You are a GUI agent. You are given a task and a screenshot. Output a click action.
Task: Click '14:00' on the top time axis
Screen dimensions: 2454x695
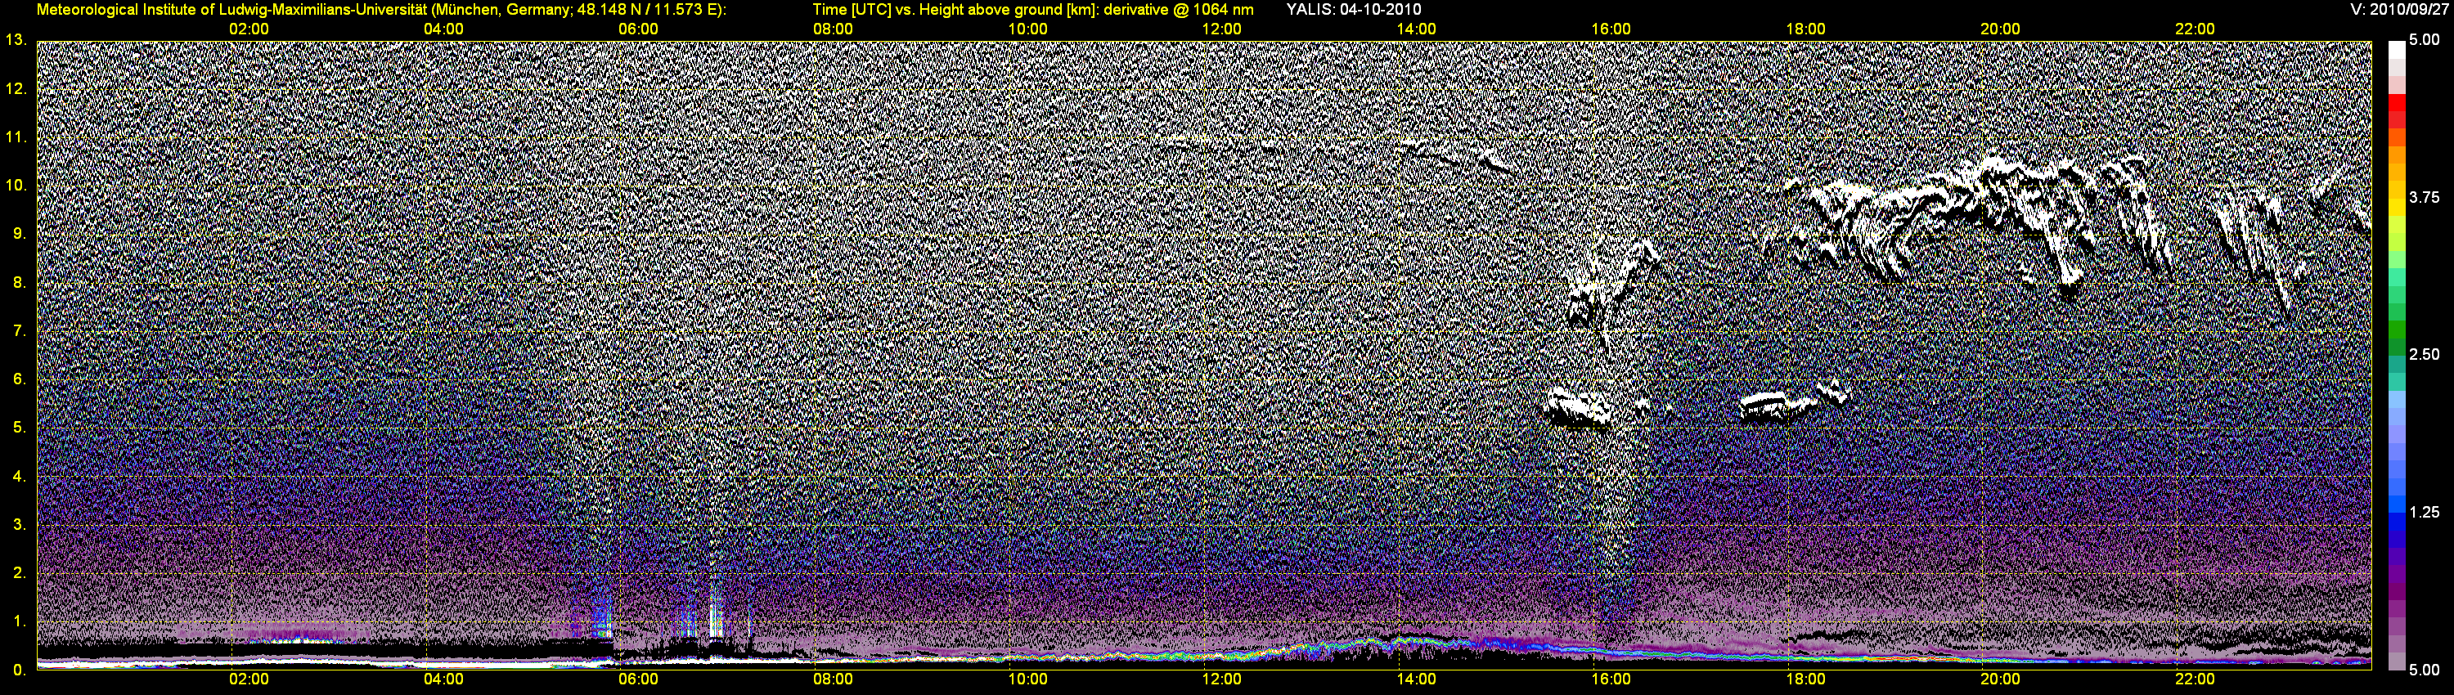coord(1417,29)
